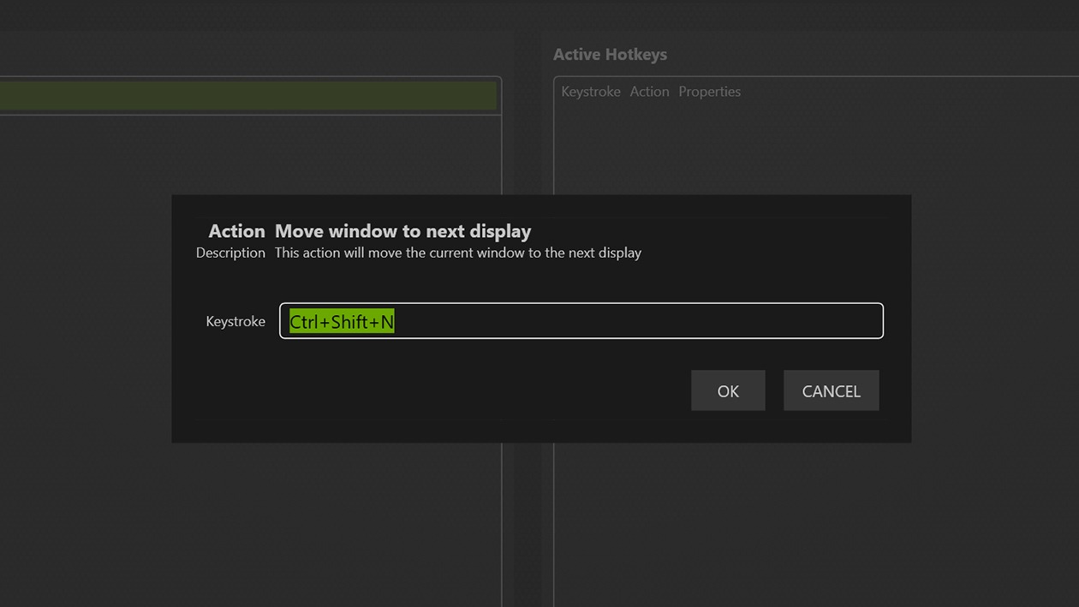
Task: Select the green highlighted action row
Action: tap(248, 95)
